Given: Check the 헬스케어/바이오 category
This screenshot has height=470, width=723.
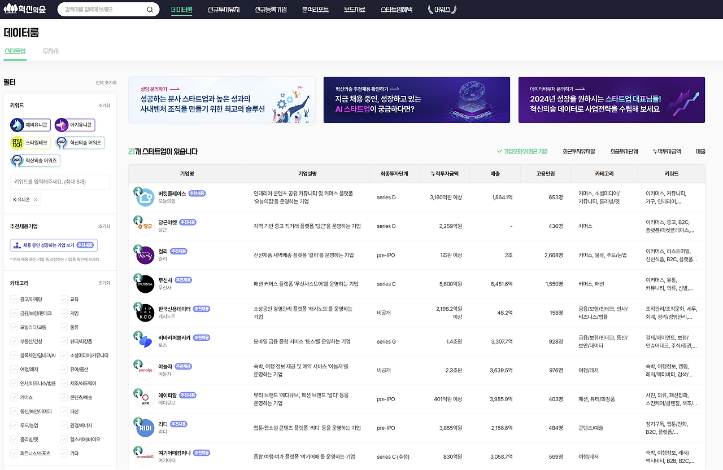Looking at the screenshot, I should pos(64,439).
